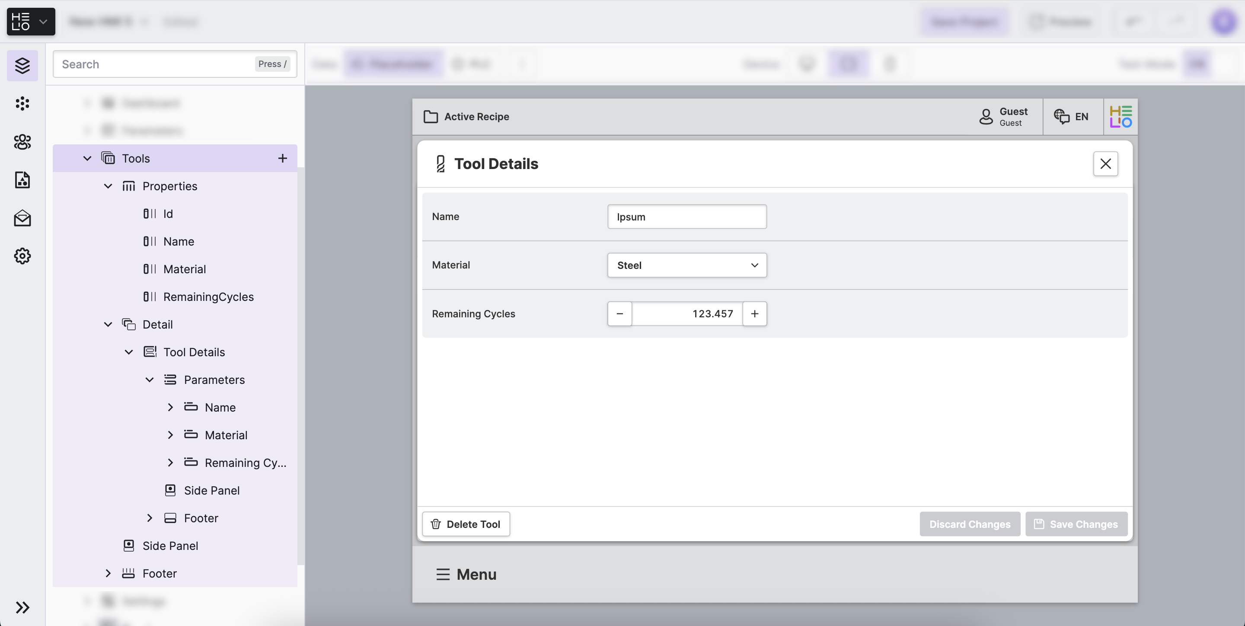Open the users group sidebar icon
The image size is (1245, 626).
[x=22, y=142]
